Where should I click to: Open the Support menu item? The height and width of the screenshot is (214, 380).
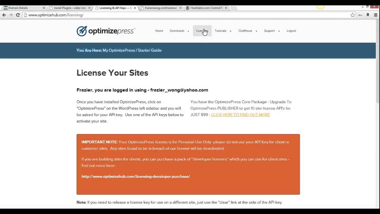coord(269,31)
